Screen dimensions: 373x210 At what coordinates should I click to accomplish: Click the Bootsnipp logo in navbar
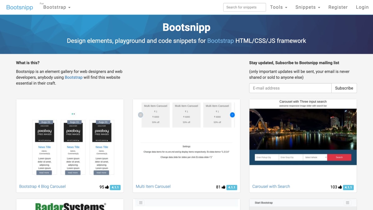[x=20, y=7]
